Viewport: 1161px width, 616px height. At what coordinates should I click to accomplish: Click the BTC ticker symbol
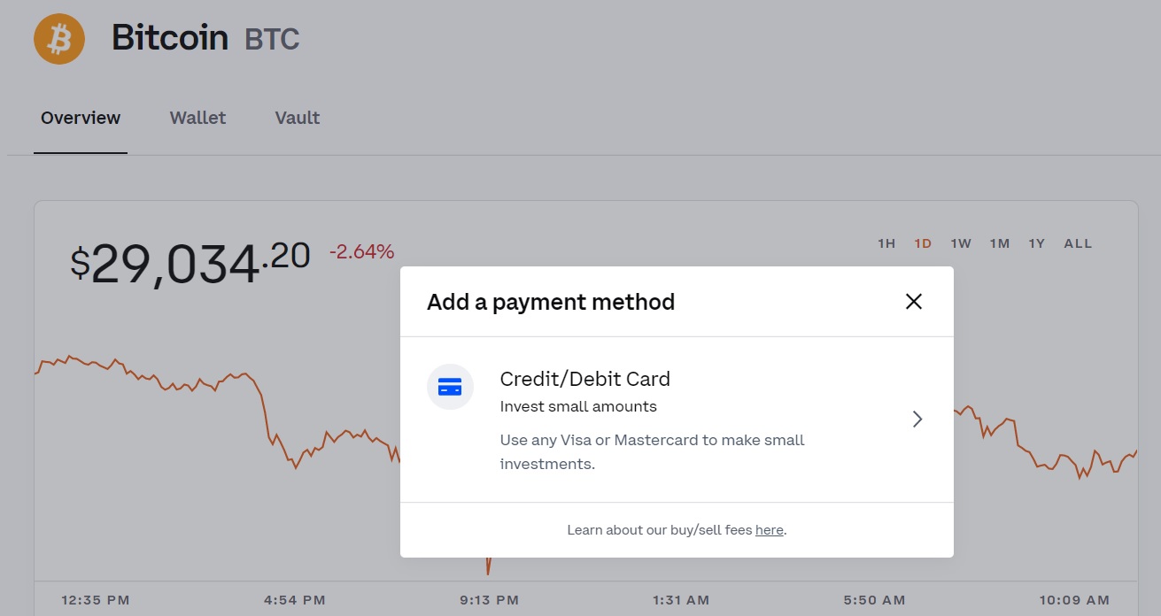tap(271, 40)
